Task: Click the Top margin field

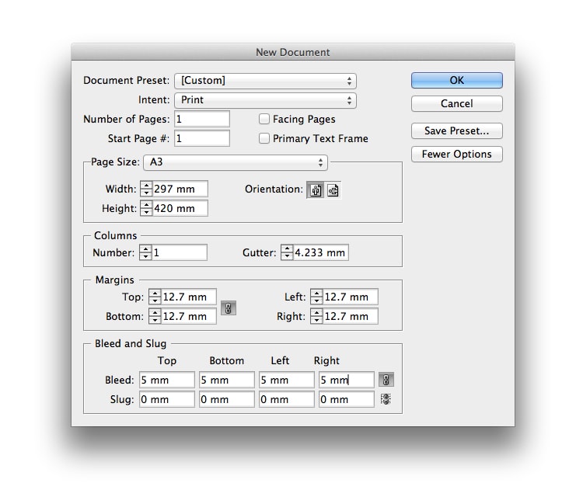Action: pos(189,297)
